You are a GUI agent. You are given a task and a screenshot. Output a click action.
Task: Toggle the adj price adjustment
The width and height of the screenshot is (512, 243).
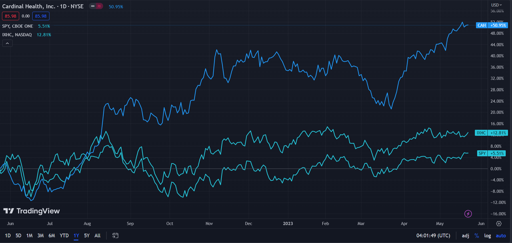pos(465,236)
